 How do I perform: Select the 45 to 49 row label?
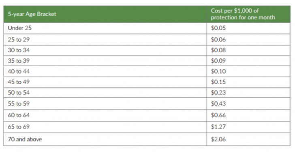pyautogui.click(x=19, y=82)
